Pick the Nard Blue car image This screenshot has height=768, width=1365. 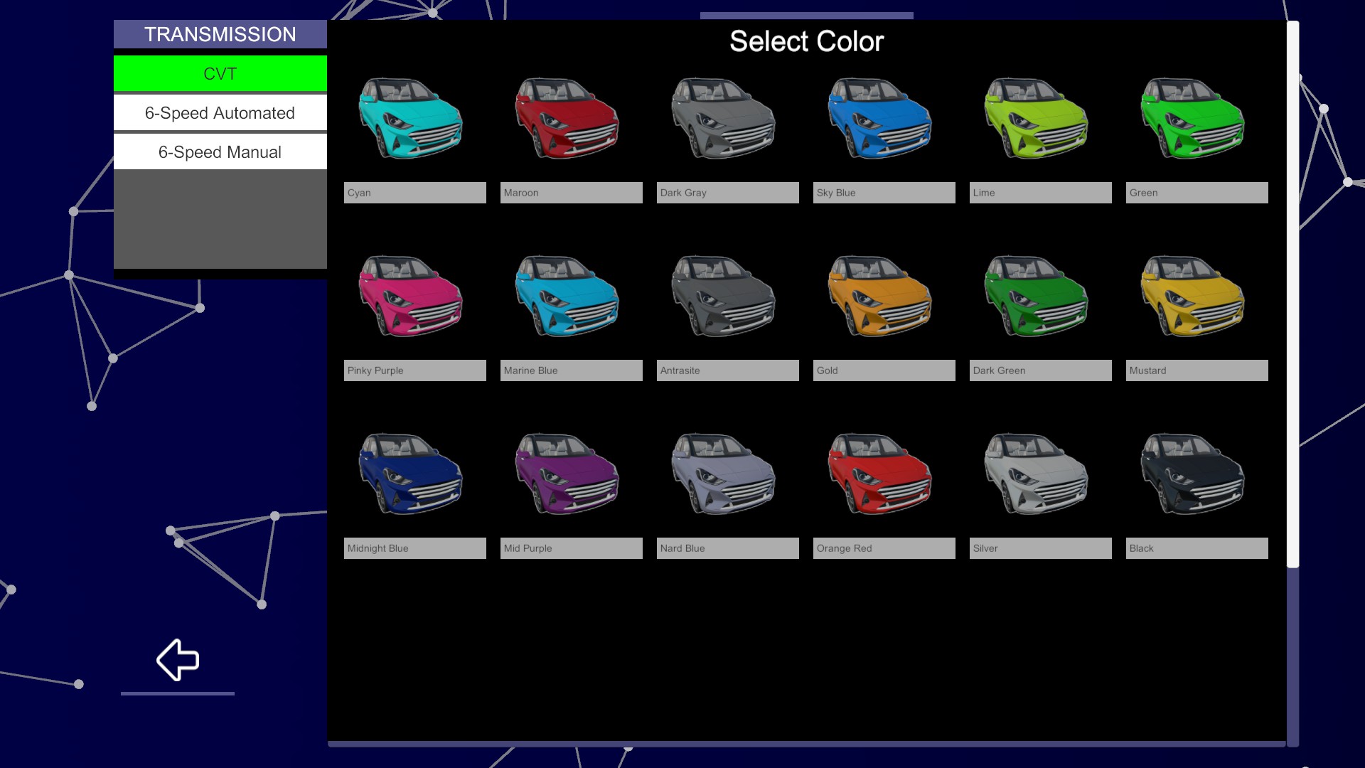tap(724, 474)
